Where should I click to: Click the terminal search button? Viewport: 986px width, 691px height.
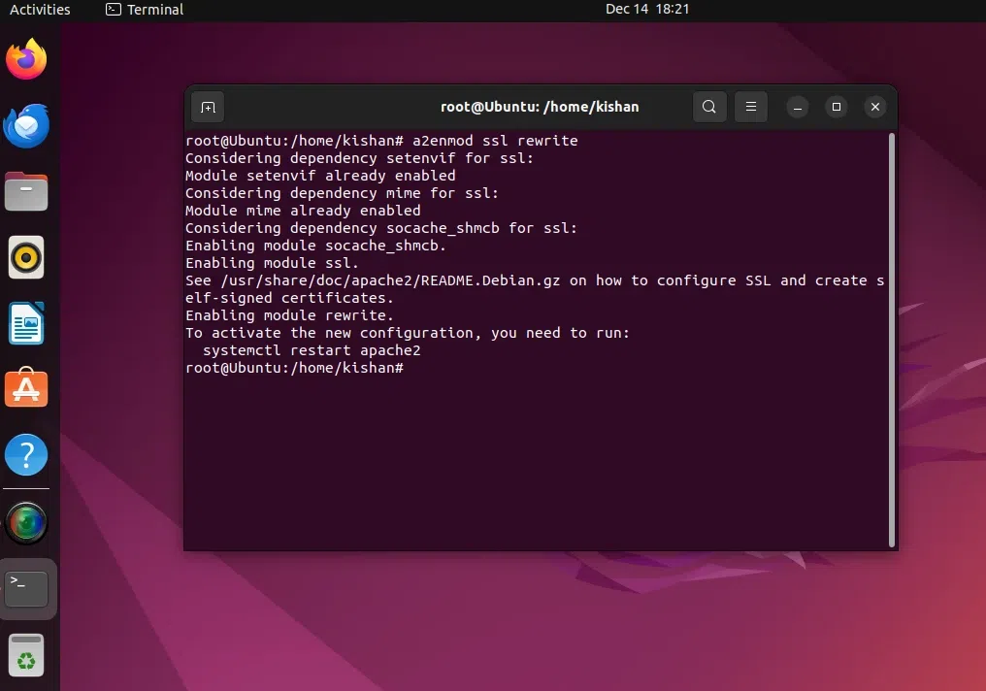(x=709, y=107)
